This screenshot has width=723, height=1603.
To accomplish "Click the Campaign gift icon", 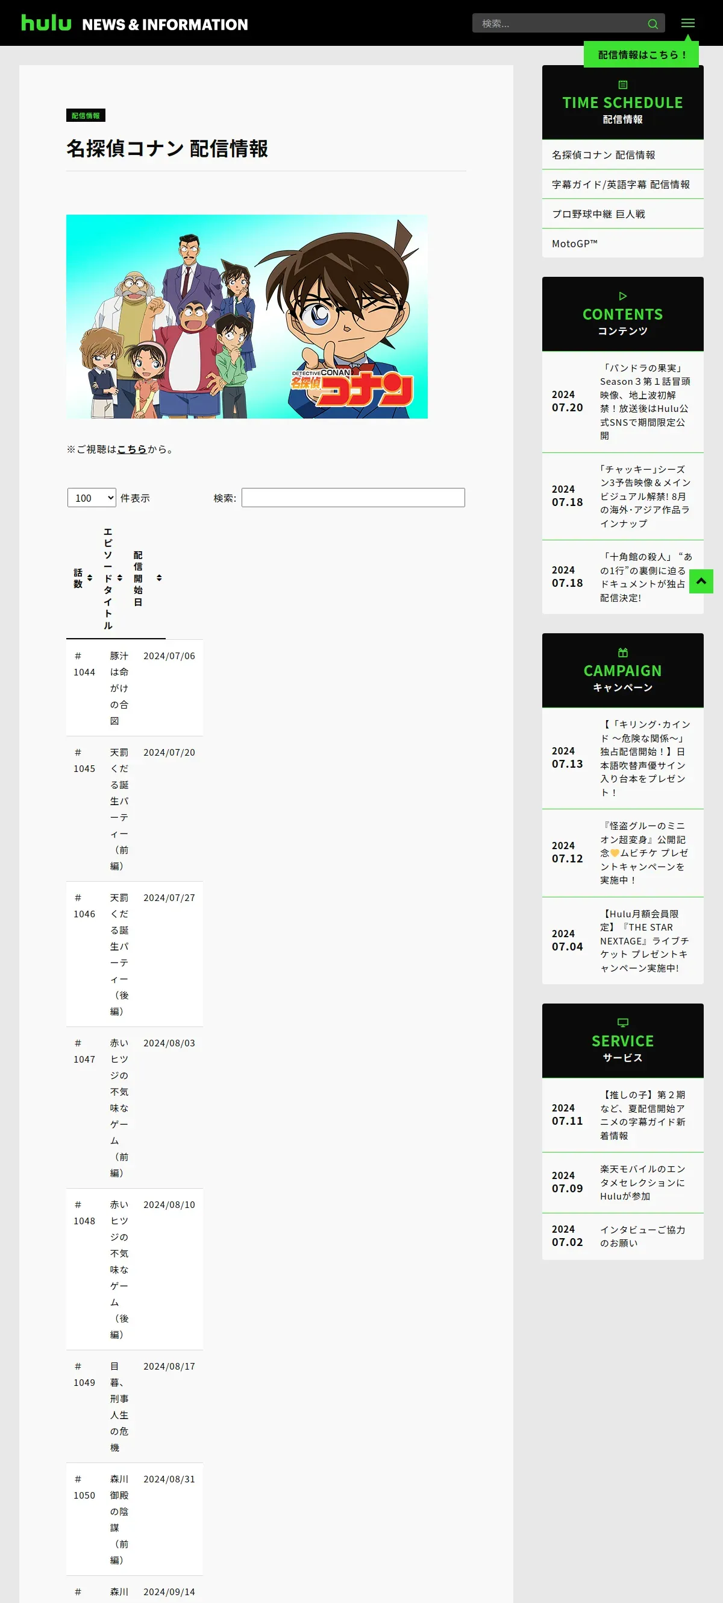I will (x=622, y=653).
